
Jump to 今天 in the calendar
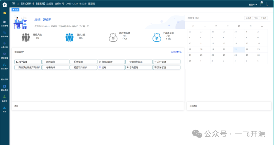coord(256,18)
